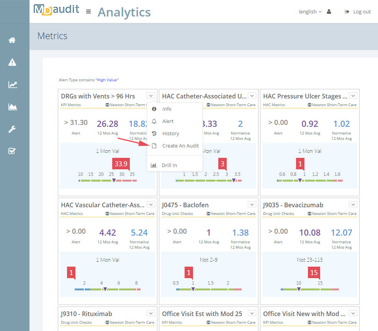Screen dimensions: 378x331
Task: Click Drug Unit Checks label on Rituximab card
Action: 76,322
